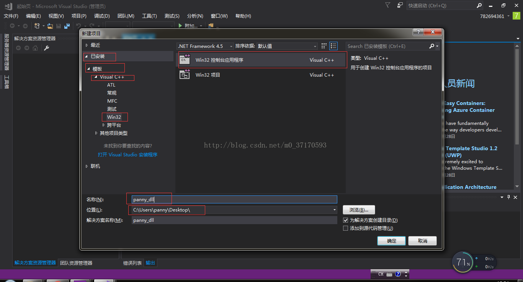Click the save all toolbar icon

tap(67, 26)
